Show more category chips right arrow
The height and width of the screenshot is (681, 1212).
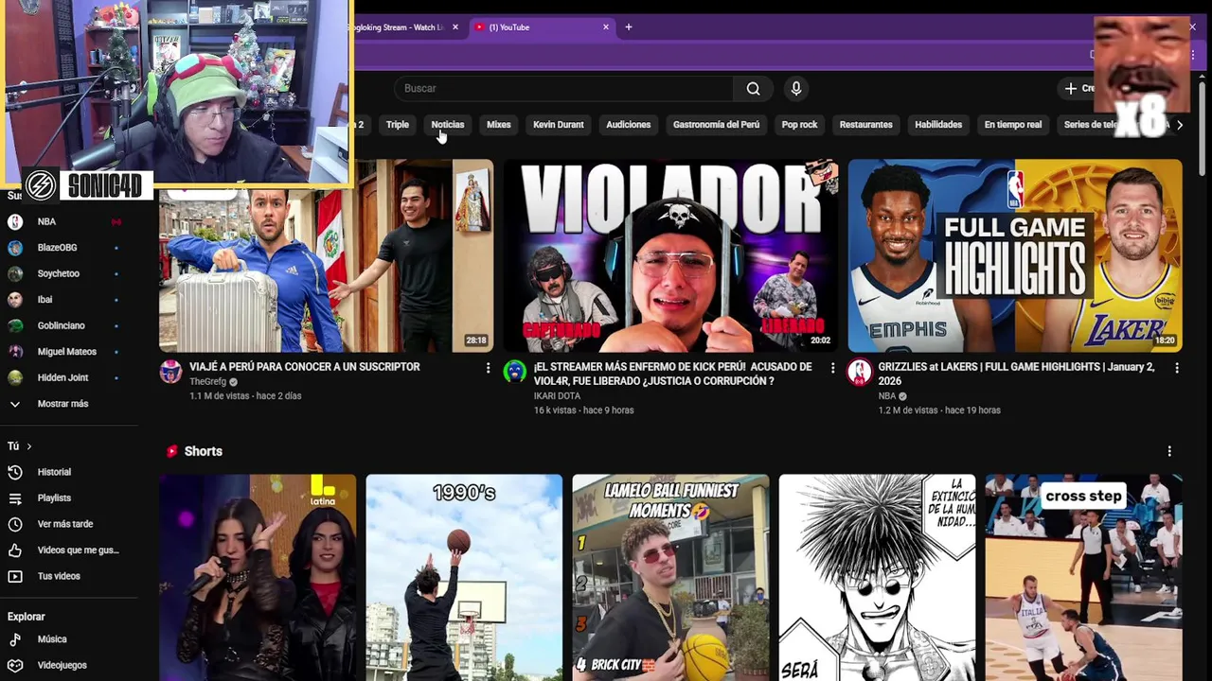[1179, 125]
